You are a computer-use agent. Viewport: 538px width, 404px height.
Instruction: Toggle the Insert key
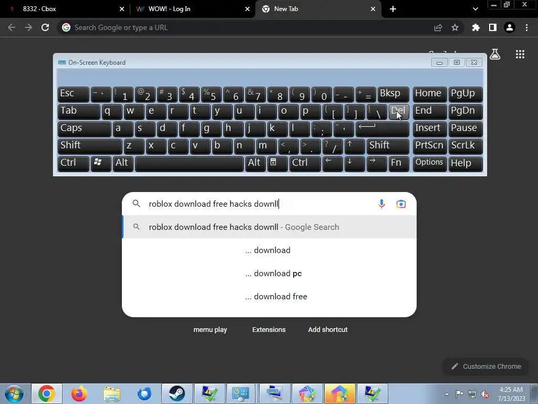point(430,129)
